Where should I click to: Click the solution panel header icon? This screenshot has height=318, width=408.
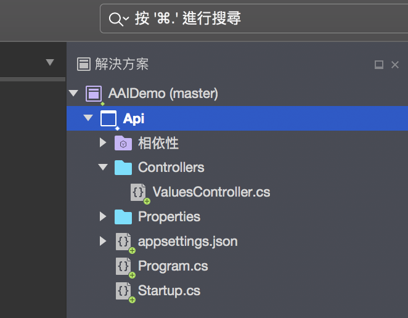coord(84,64)
